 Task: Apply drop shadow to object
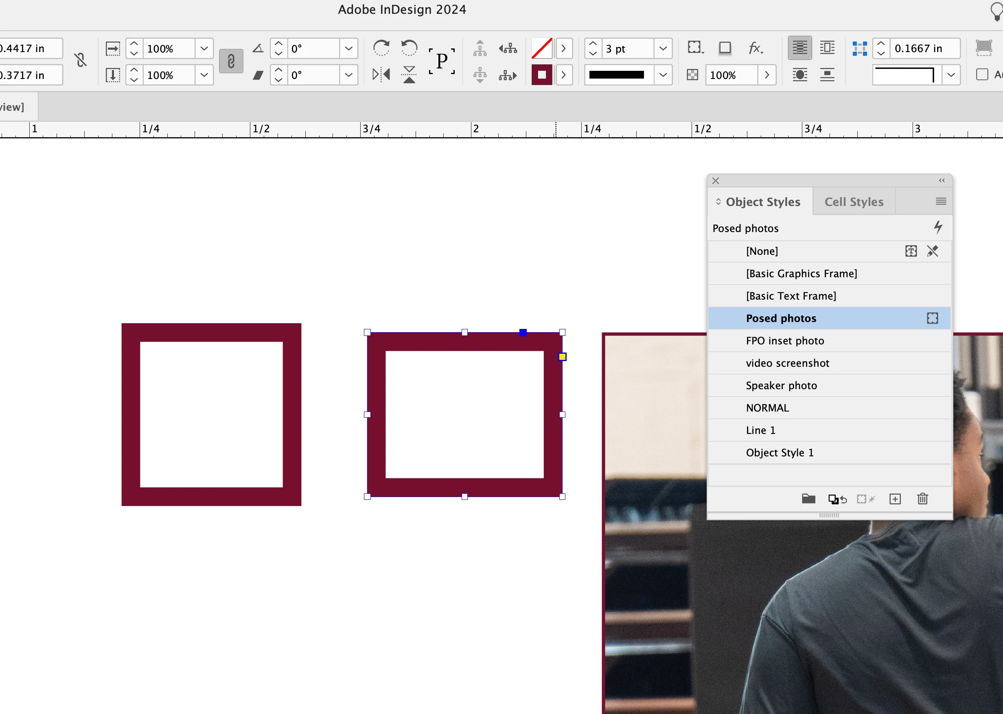click(725, 48)
